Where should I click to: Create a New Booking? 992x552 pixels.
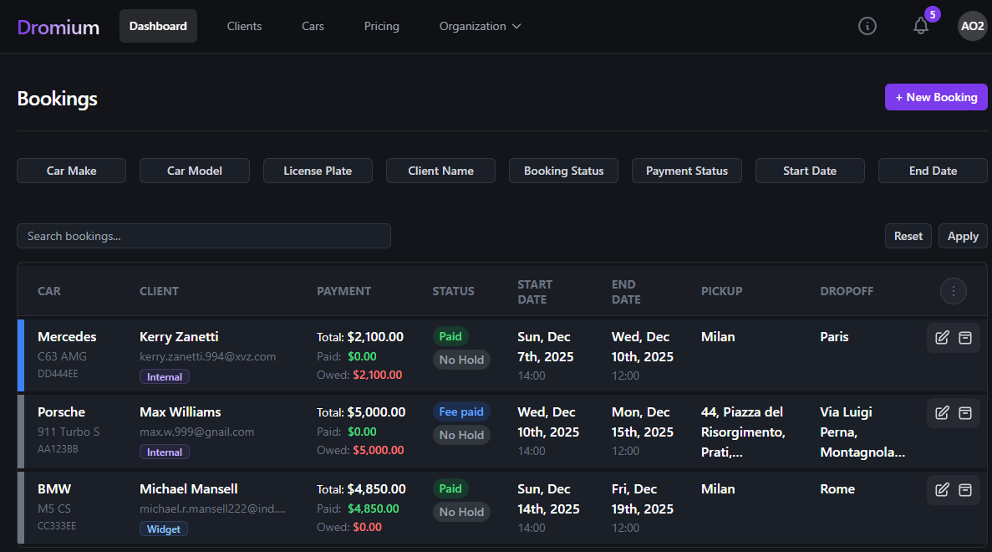(x=936, y=97)
